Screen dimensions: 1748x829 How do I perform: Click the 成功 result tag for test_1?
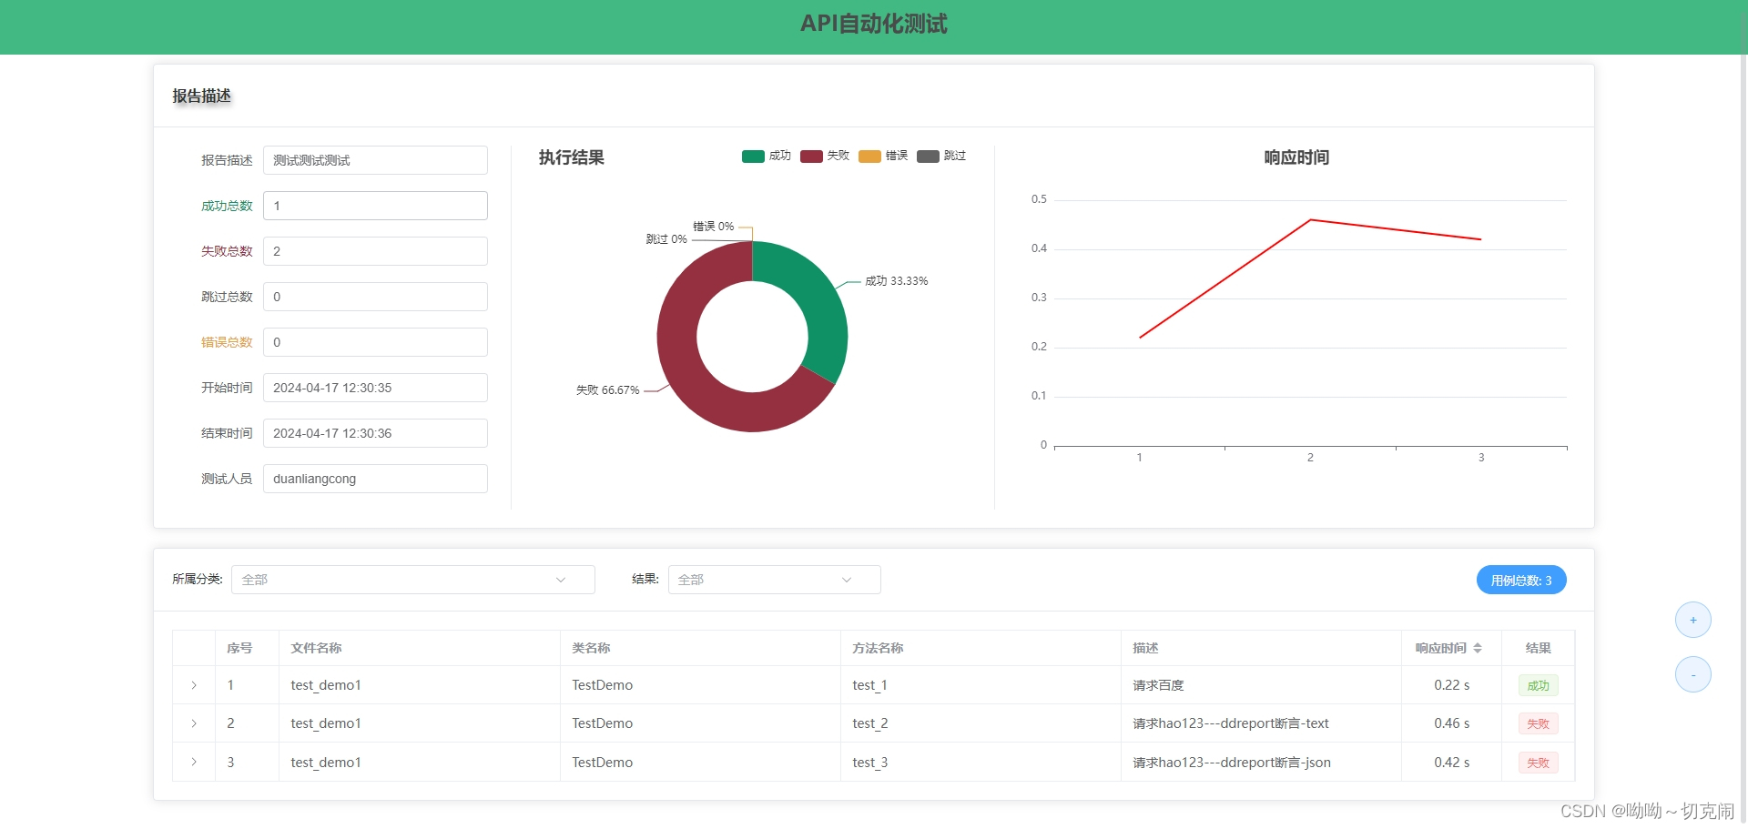pos(1538,685)
